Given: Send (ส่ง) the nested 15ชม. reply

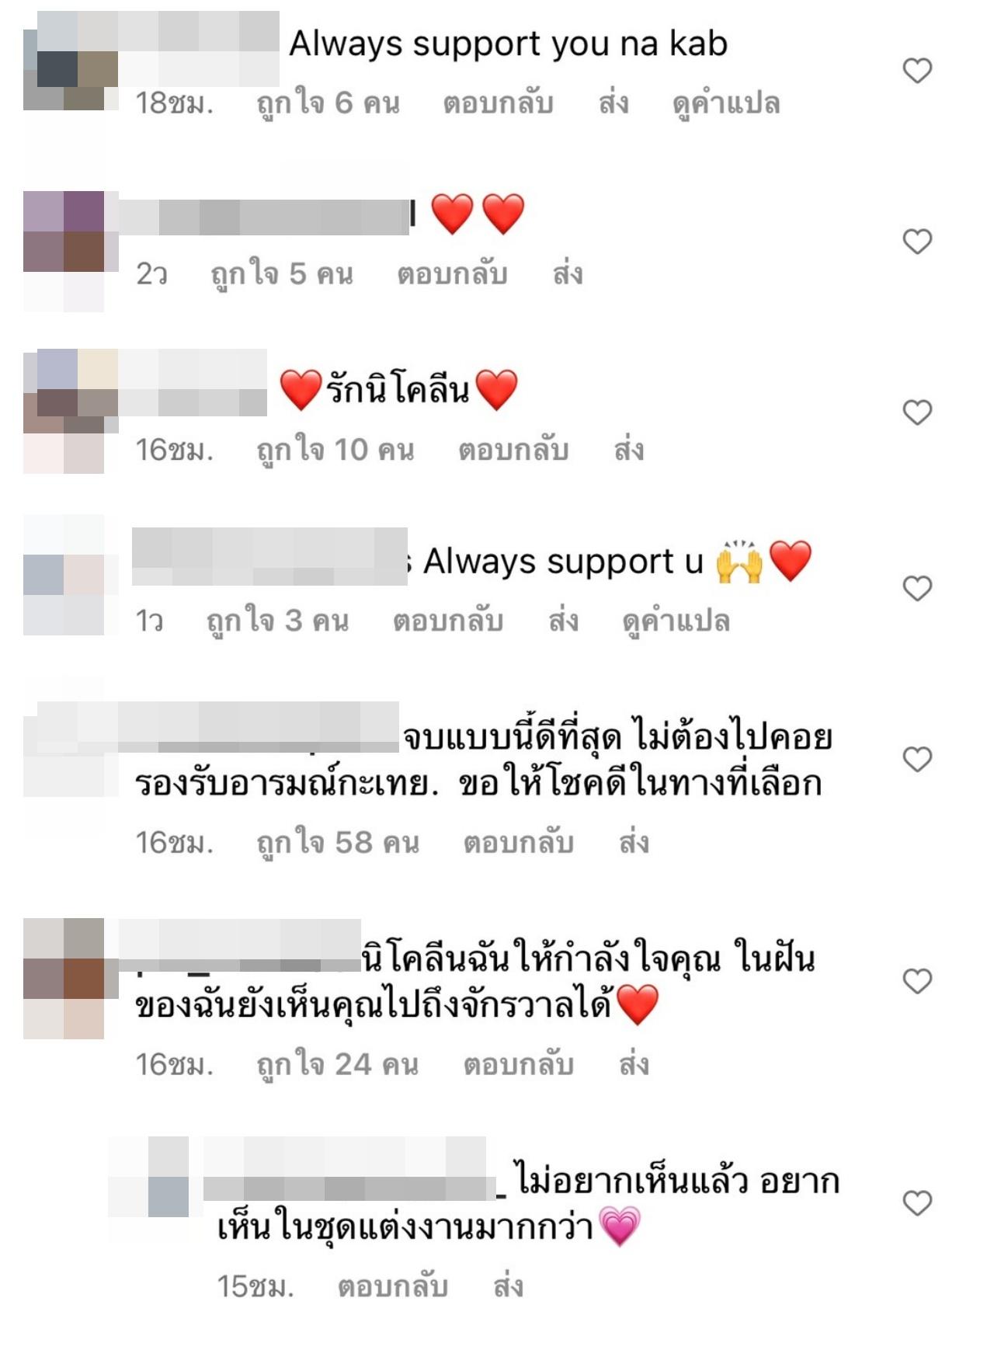Looking at the screenshot, I should [x=509, y=1286].
